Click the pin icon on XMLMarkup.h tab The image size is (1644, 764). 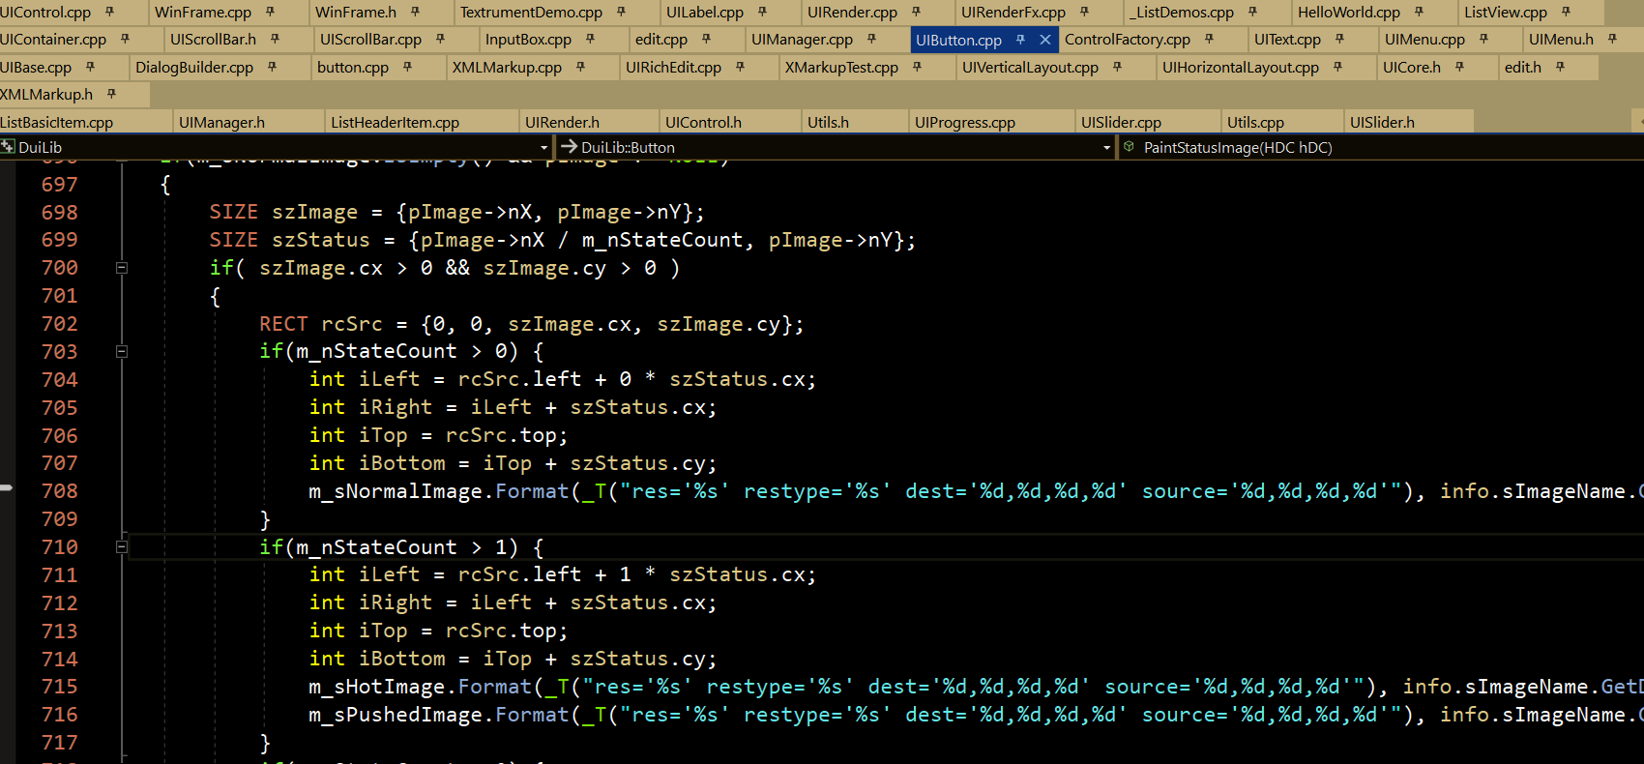(x=111, y=95)
